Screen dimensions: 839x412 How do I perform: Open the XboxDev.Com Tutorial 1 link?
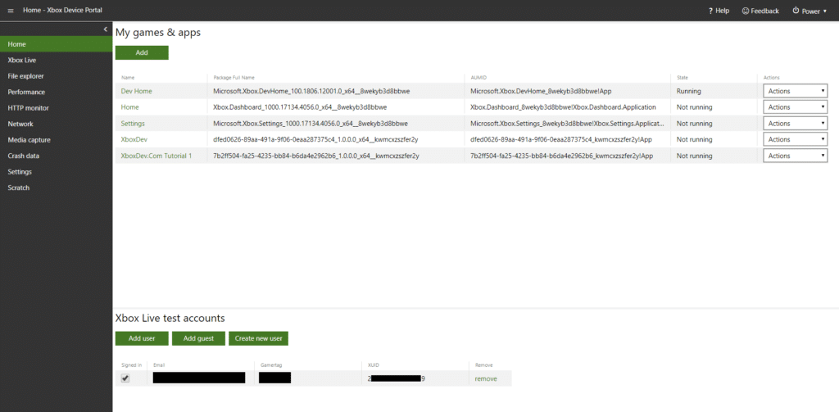[156, 156]
